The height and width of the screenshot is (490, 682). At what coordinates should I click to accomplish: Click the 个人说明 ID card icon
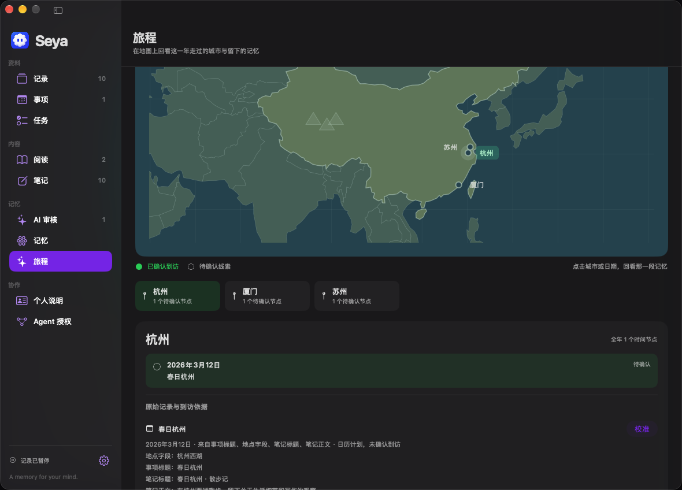click(x=22, y=300)
